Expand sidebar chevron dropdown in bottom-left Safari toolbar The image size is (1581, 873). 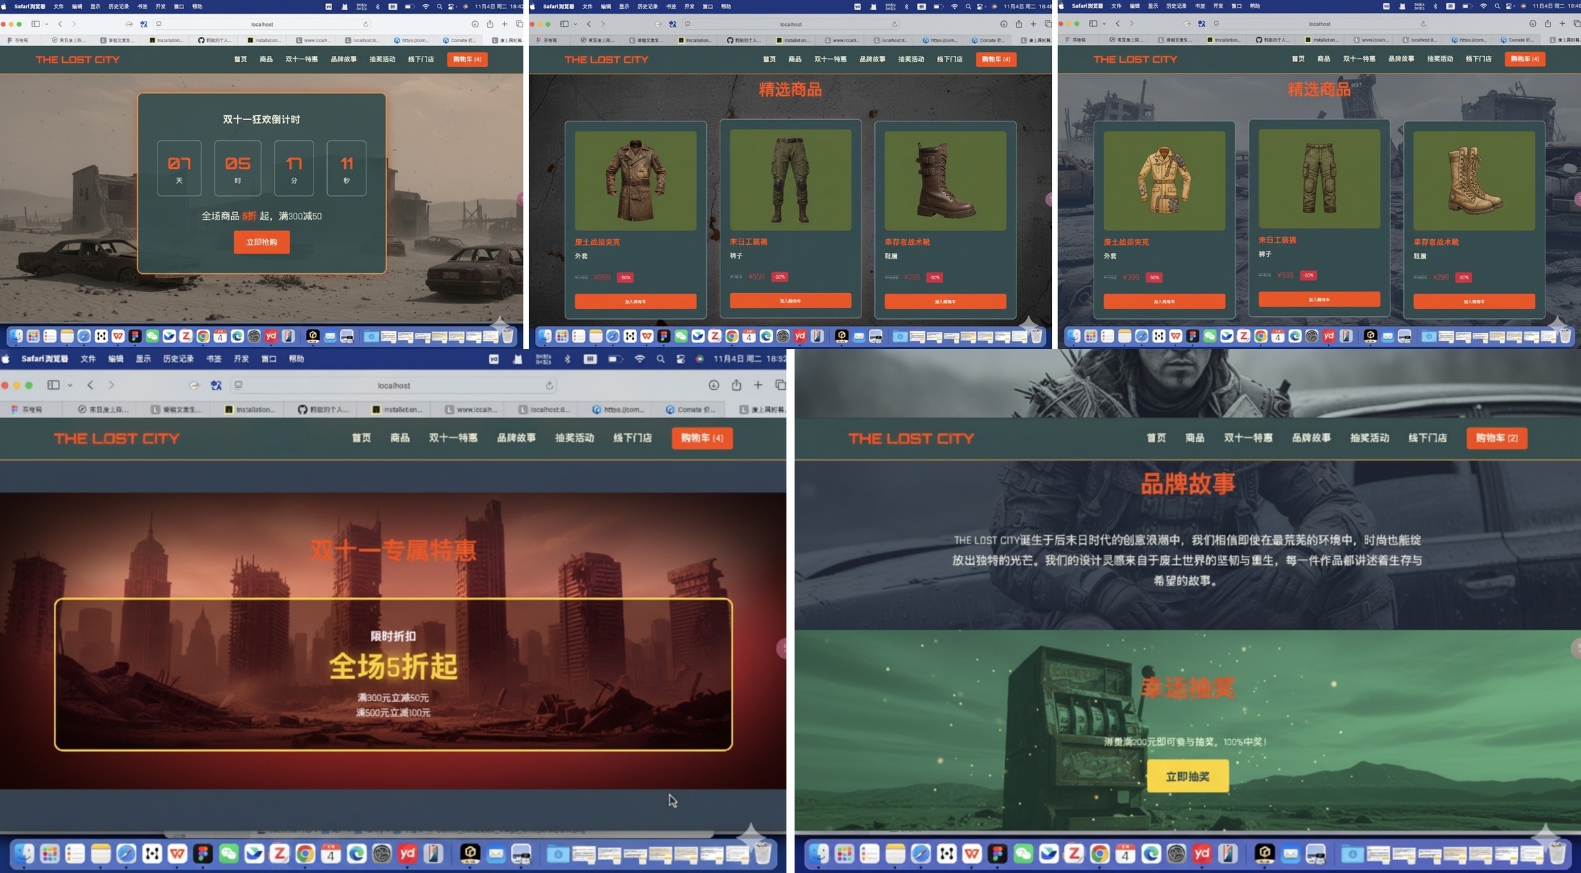pyautogui.click(x=70, y=386)
